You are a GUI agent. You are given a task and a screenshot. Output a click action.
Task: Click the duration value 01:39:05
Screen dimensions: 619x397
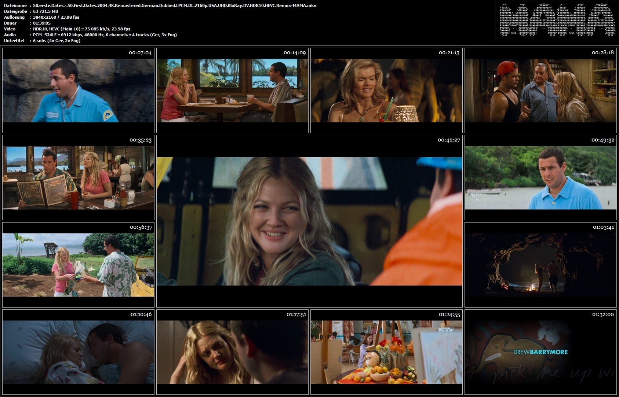click(42, 23)
